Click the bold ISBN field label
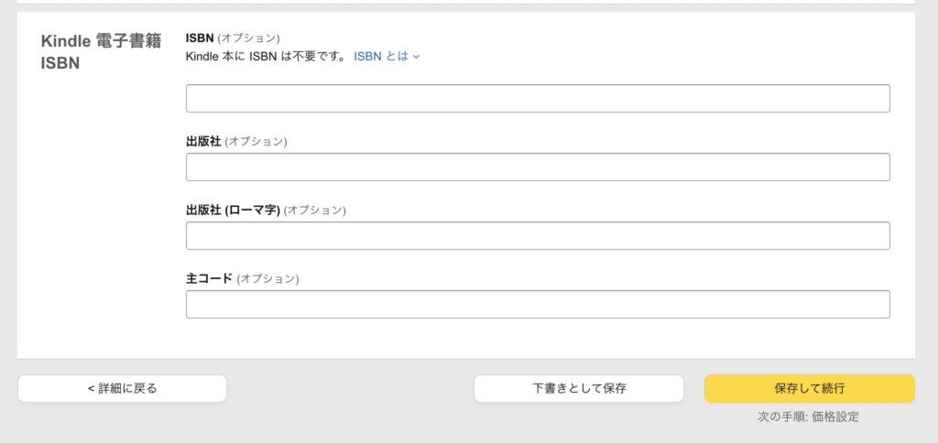938x443 pixels. click(x=200, y=38)
